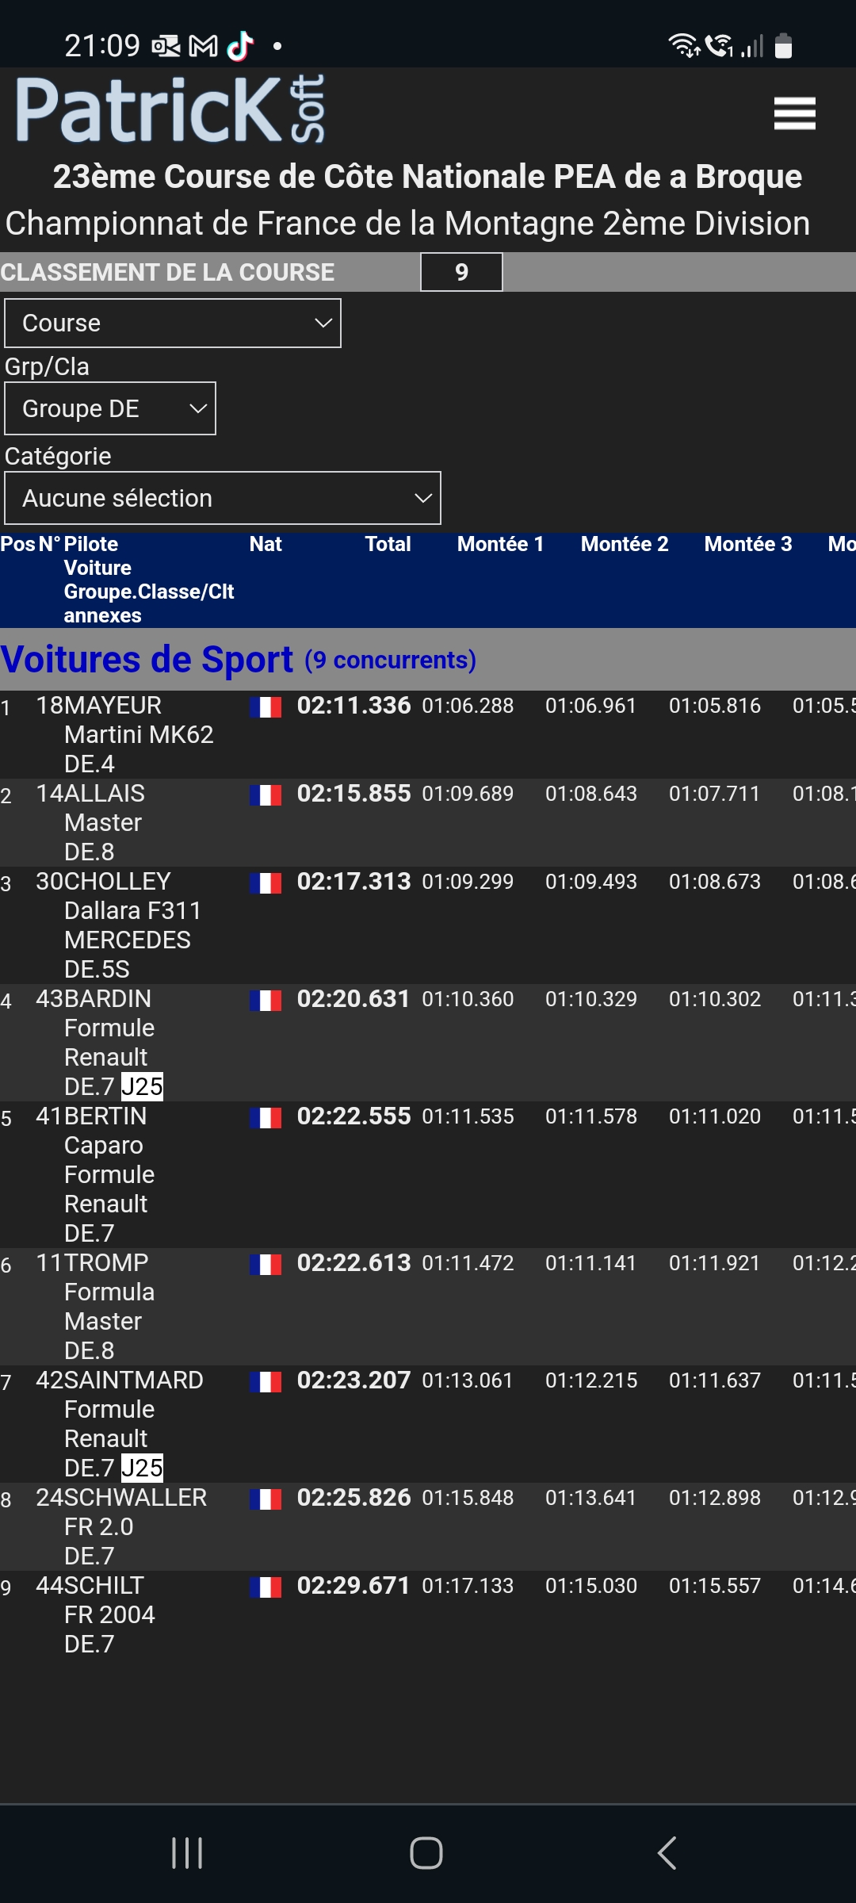Tap the Android back button
This screenshot has height=1903, width=856.
pos(667,1853)
